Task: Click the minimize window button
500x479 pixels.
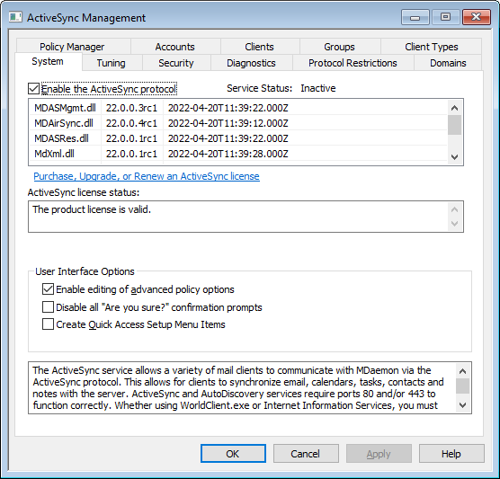Action: (x=415, y=17)
